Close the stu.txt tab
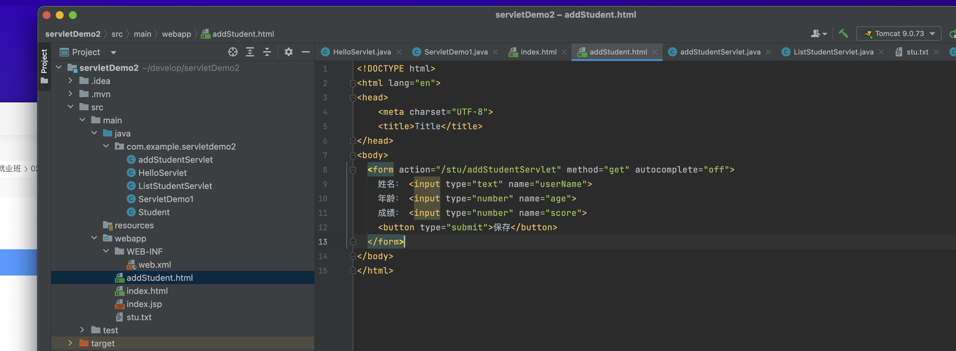The height and width of the screenshot is (351, 956). [936, 52]
